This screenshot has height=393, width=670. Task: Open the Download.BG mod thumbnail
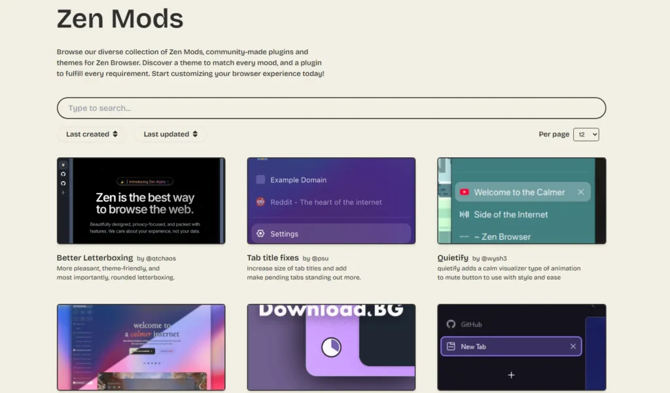click(x=331, y=347)
